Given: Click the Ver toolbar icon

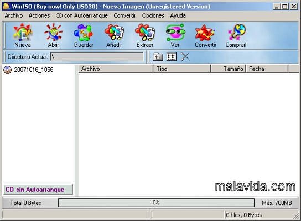Looking at the screenshot, I should point(175,33).
